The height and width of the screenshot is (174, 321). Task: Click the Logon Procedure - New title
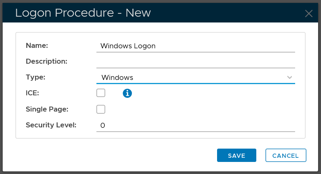(x=83, y=13)
